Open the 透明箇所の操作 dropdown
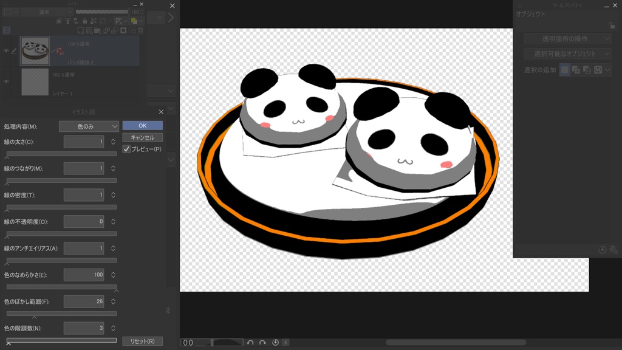This screenshot has height=350, width=622. [567, 39]
